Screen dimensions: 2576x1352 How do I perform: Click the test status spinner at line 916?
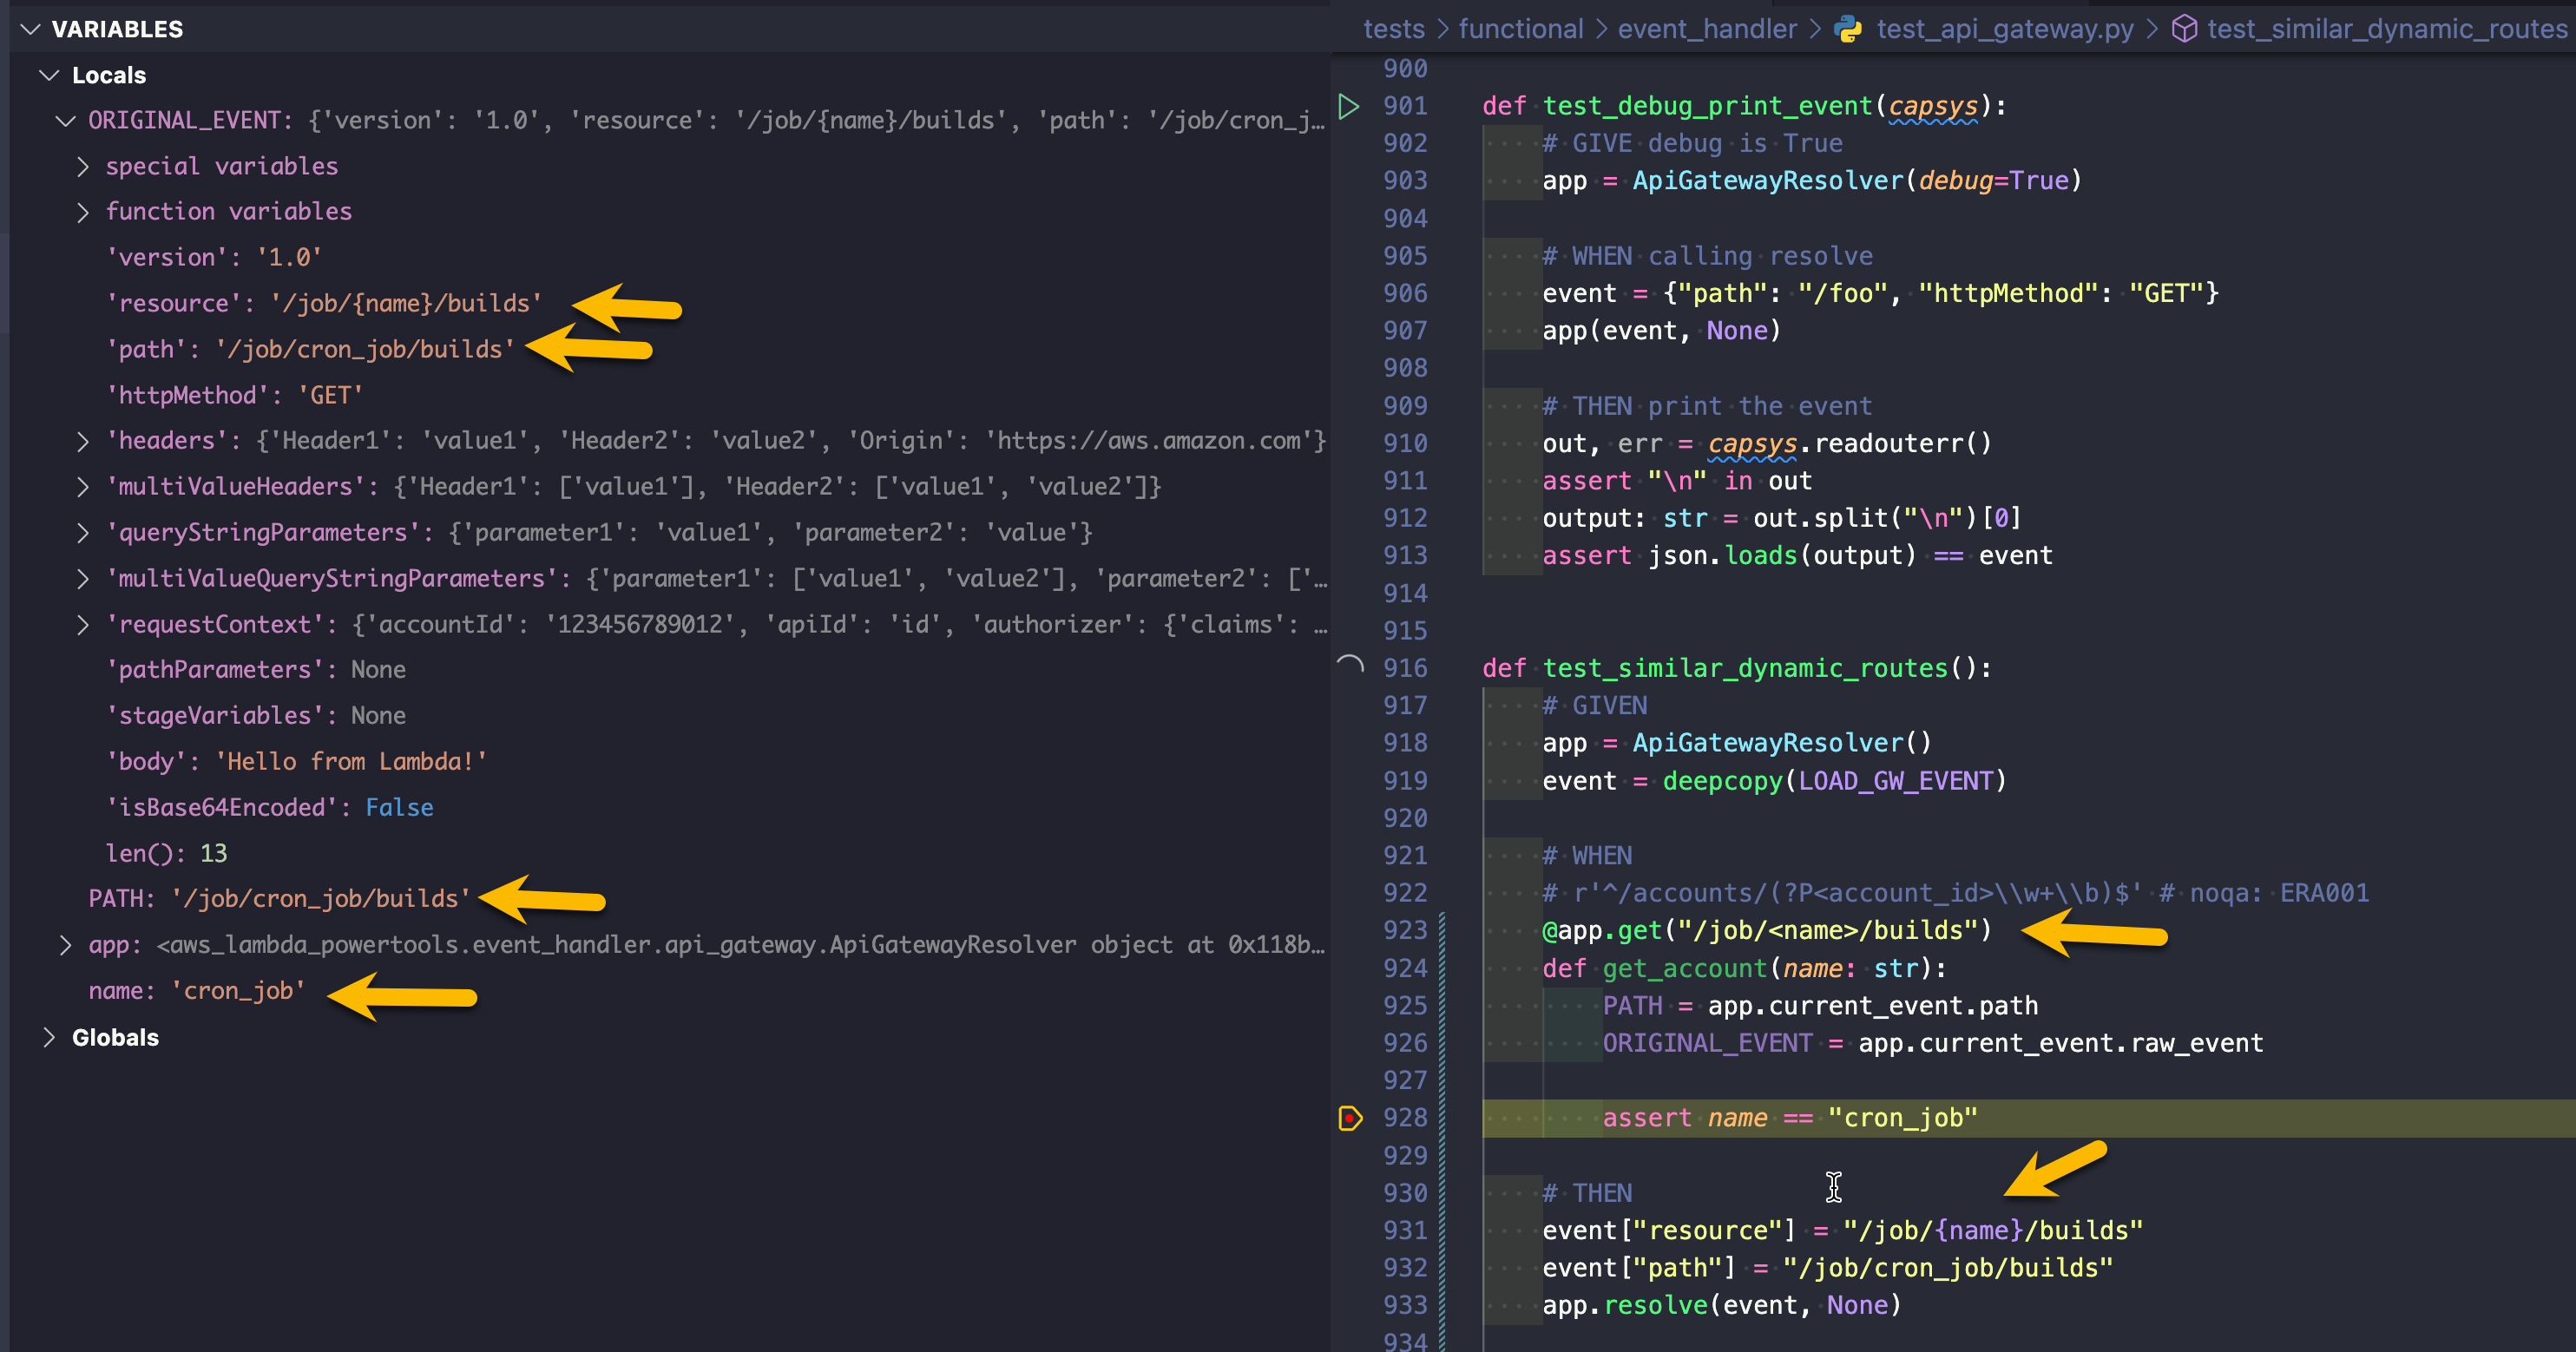tap(1350, 667)
